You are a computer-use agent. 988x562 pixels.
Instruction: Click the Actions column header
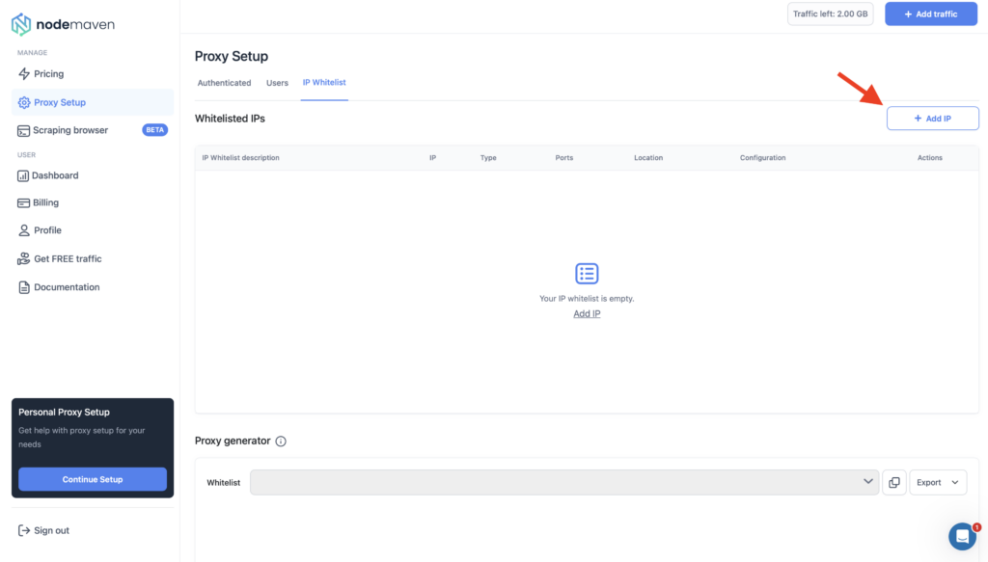(x=930, y=158)
